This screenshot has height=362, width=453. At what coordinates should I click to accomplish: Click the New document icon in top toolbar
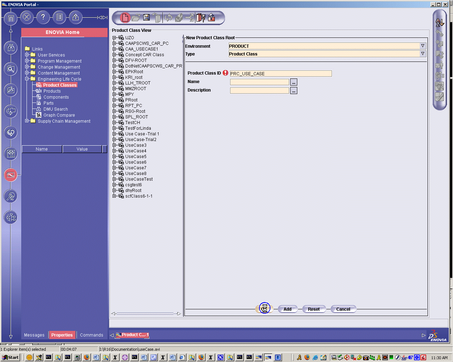tap(125, 18)
